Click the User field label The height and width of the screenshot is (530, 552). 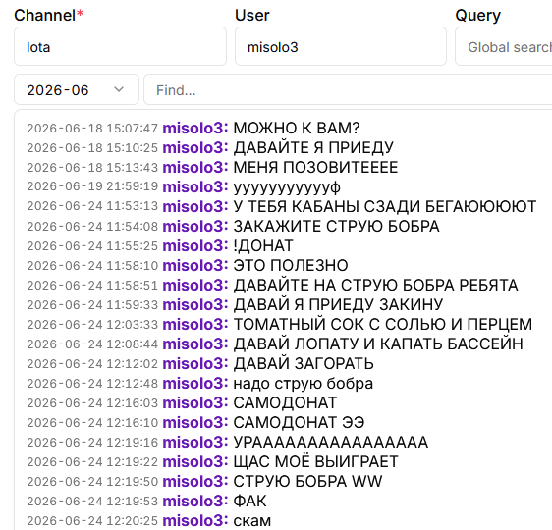(x=252, y=15)
